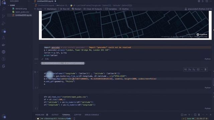The width and height of the screenshot is (214, 120).
Task: Open notebook settings gear icon
Action: (x=199, y=1)
